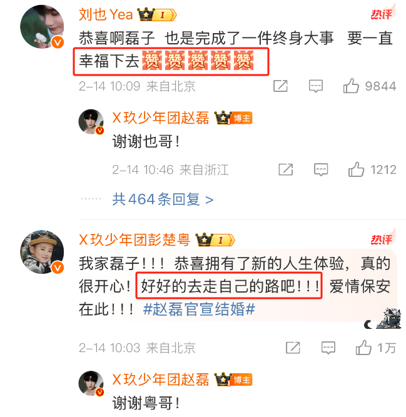This screenshot has width=406, height=417.
Task: Tap the 博主 badge above 谢谢也哥
Action: (x=242, y=118)
